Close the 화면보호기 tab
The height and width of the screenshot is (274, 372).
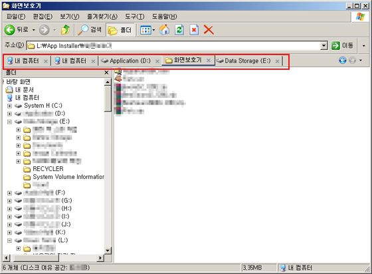pyautogui.click(x=209, y=61)
